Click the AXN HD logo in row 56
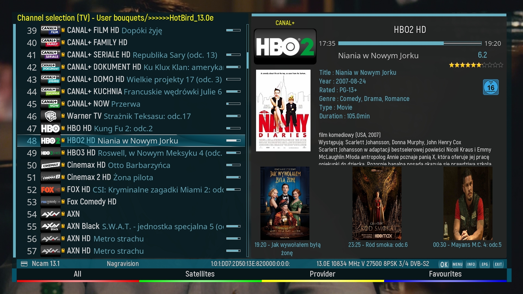 [x=50, y=239]
